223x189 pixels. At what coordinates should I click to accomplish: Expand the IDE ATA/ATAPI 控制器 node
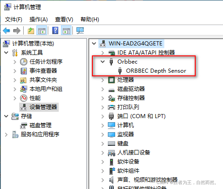coord(103,53)
